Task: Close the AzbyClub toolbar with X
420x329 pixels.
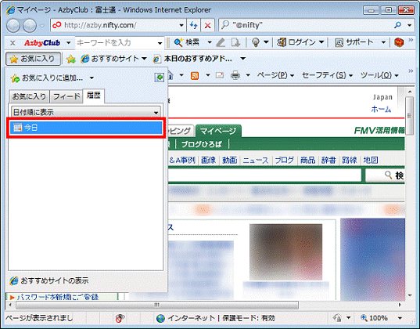Action: (13, 42)
